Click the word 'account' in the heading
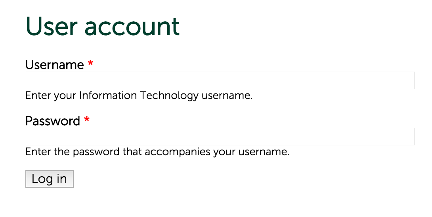Image resolution: width=432 pixels, height=217 pixels. 132,27
